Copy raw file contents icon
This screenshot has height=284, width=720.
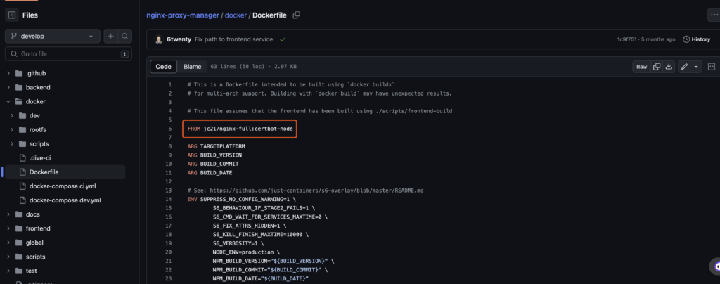coord(657,67)
